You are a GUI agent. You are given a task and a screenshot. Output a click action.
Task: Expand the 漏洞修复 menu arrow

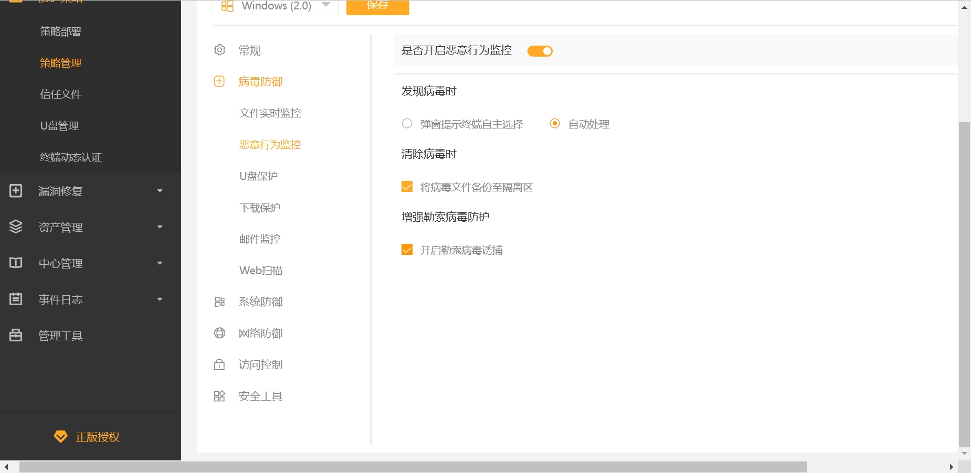160,191
